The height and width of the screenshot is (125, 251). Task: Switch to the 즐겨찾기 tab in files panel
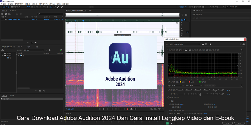pos(13,10)
